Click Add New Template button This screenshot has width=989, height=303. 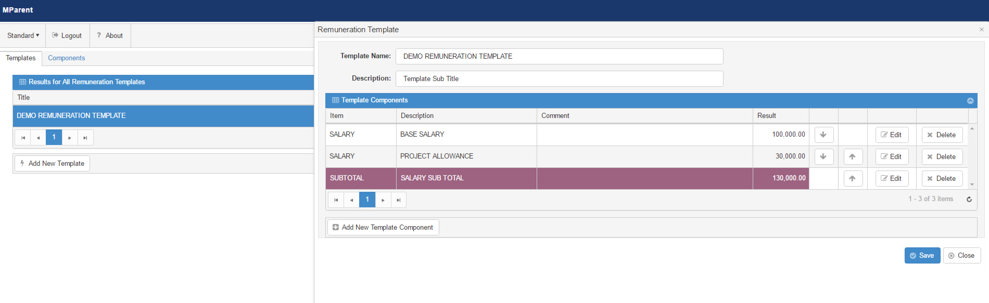click(x=52, y=163)
